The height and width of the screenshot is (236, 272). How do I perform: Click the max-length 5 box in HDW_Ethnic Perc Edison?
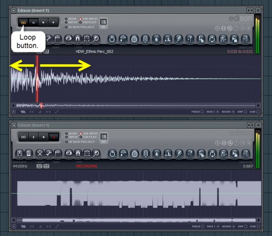click(x=103, y=22)
